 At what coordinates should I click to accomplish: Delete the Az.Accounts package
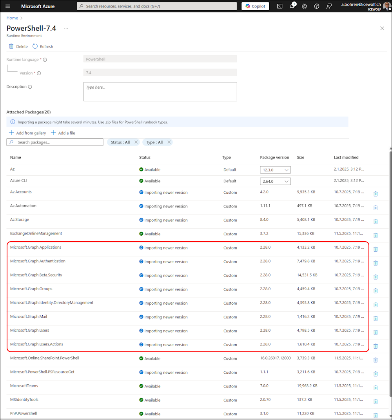point(376,194)
